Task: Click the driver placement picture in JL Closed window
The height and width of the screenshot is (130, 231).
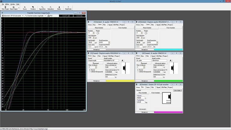Action: pos(174,68)
